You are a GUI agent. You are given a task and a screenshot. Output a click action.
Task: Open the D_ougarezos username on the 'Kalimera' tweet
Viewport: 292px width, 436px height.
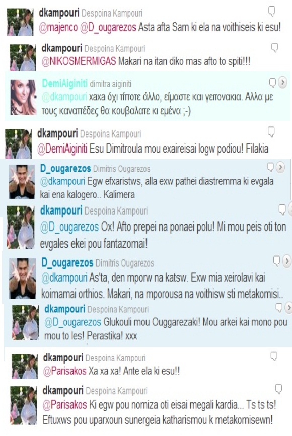tap(65, 169)
